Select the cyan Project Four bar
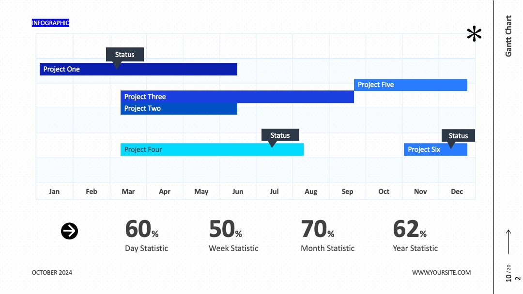The width and height of the screenshot is (523, 294). (212, 149)
